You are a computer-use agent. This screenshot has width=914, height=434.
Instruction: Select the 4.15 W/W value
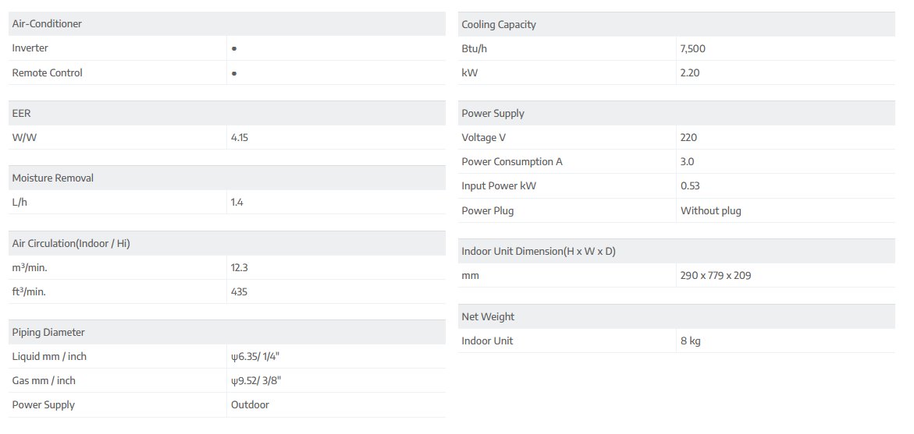[x=240, y=138]
